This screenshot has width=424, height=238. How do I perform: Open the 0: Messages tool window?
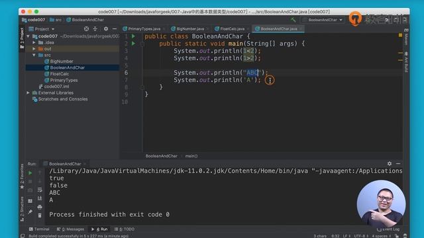[70, 229]
